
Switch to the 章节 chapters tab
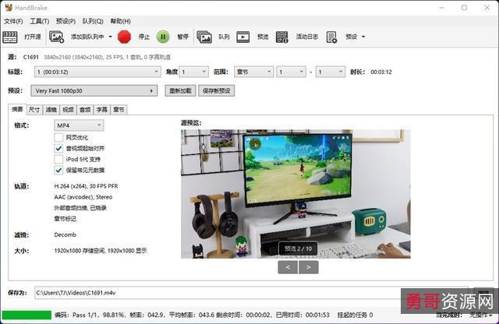[119, 110]
